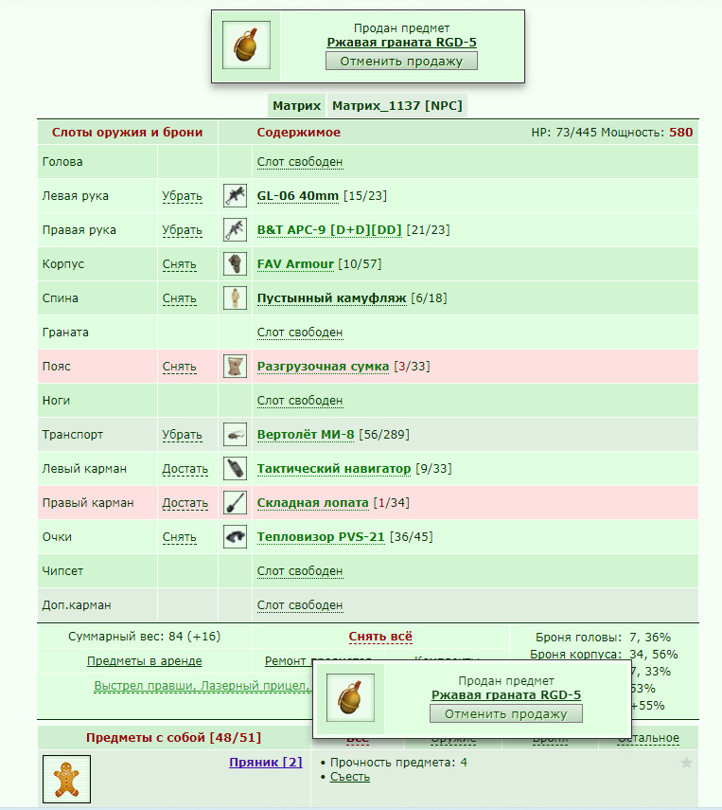Click the Тактический навигатор item icon
The height and width of the screenshot is (810, 722).
[235, 469]
